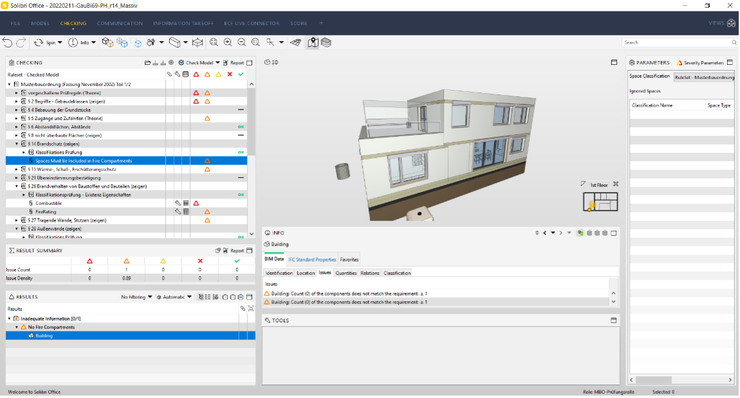This screenshot has width=740, height=398.
Task: Click the undo arrow in the toolbar
Action: 7,42
